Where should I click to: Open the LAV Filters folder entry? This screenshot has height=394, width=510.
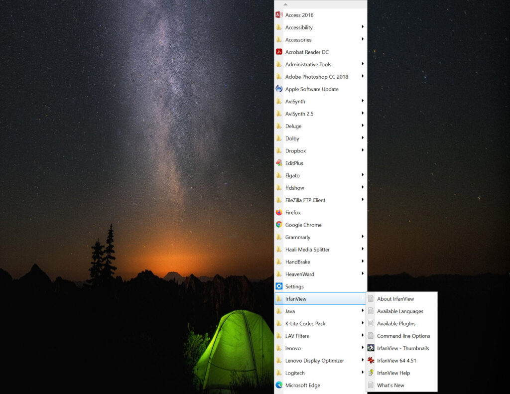click(320, 336)
